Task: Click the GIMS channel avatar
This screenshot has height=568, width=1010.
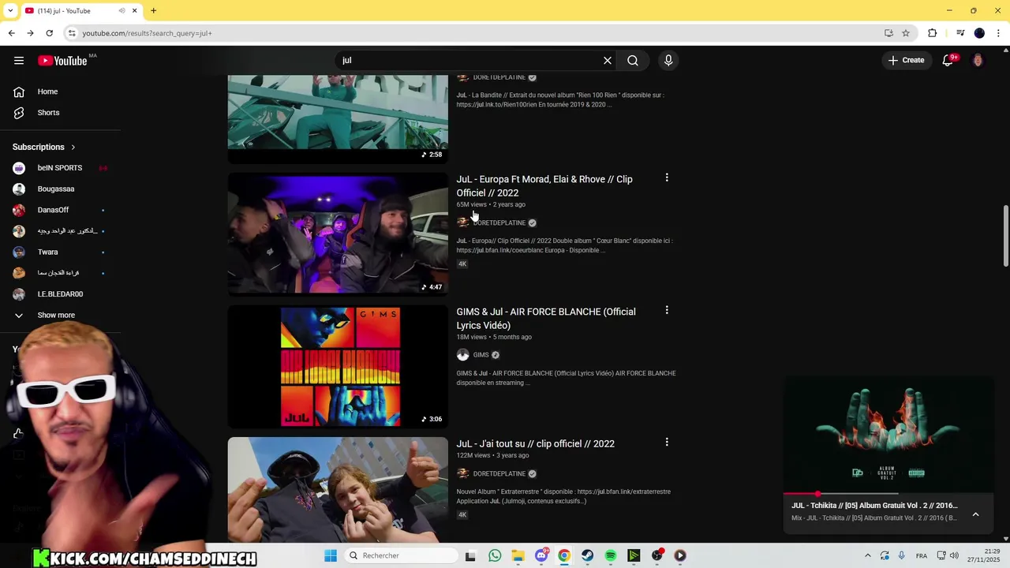Action: tap(463, 355)
